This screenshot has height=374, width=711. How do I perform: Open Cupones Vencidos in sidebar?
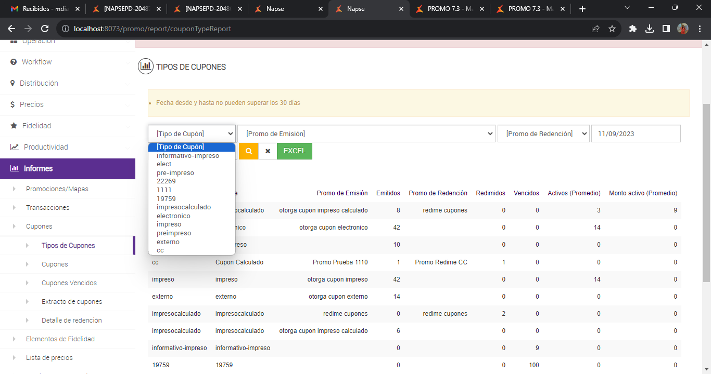pos(69,283)
